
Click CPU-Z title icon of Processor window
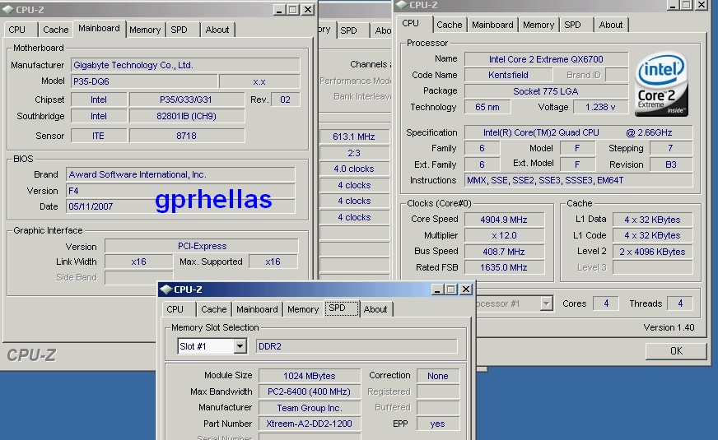402,5
